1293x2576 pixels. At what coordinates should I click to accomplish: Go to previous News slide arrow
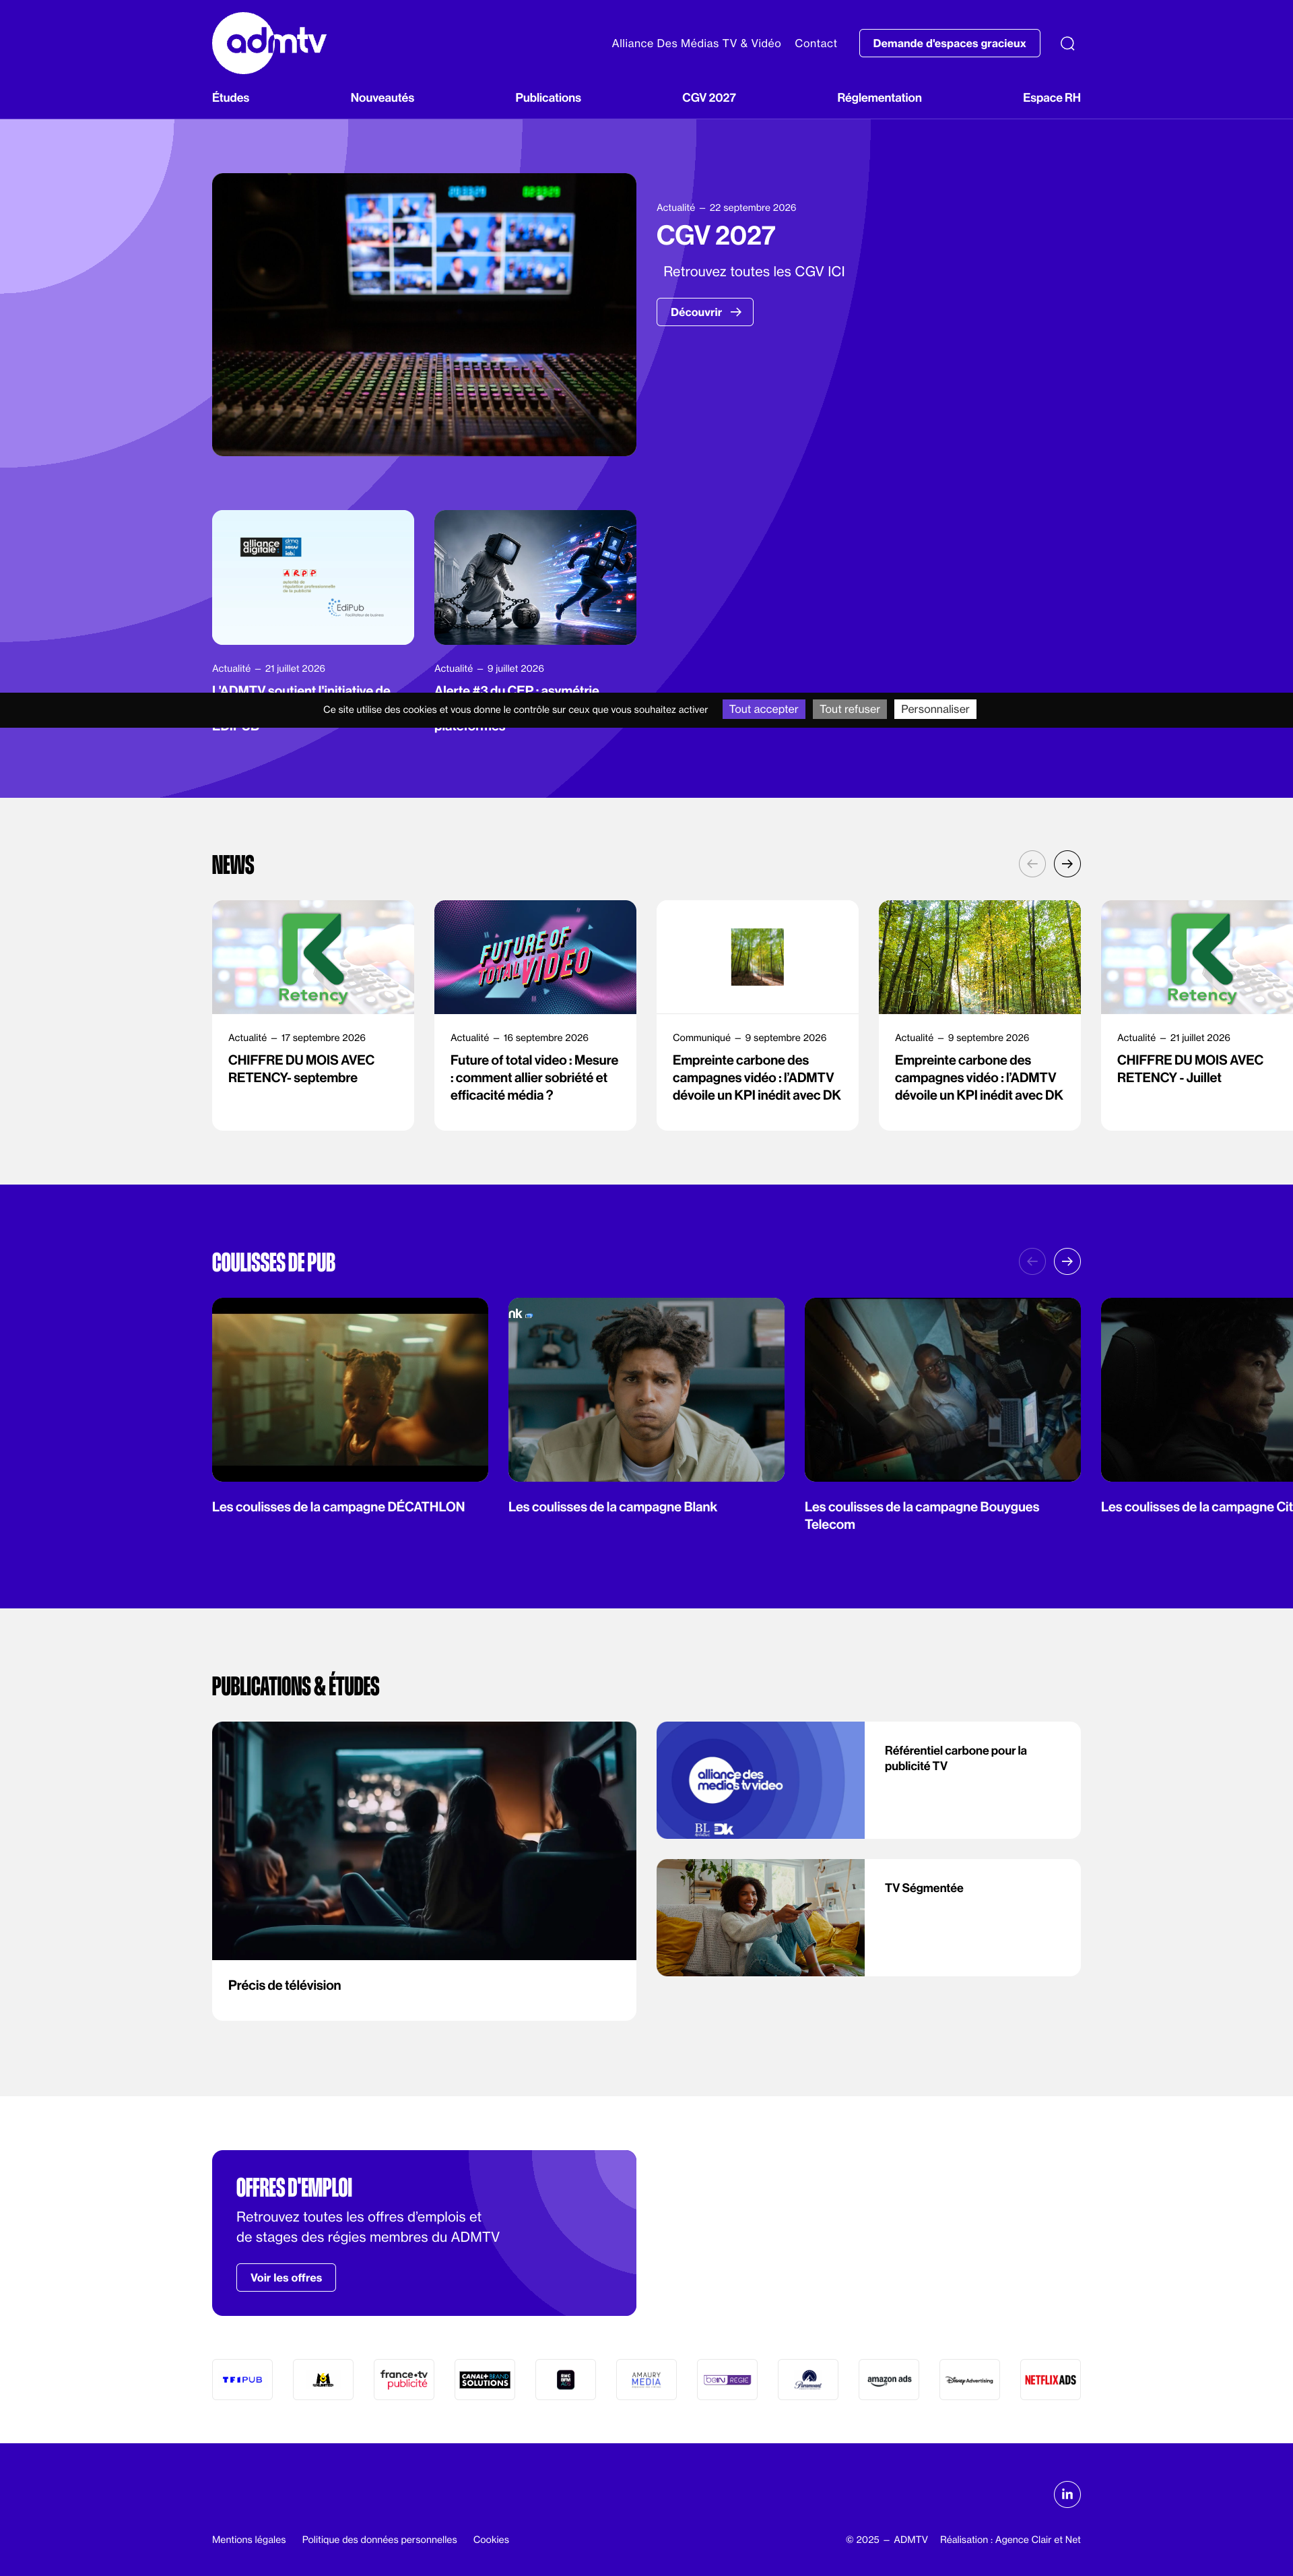coord(1032,864)
